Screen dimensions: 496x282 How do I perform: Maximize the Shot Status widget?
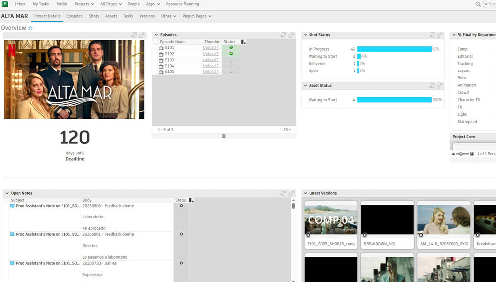point(439,35)
